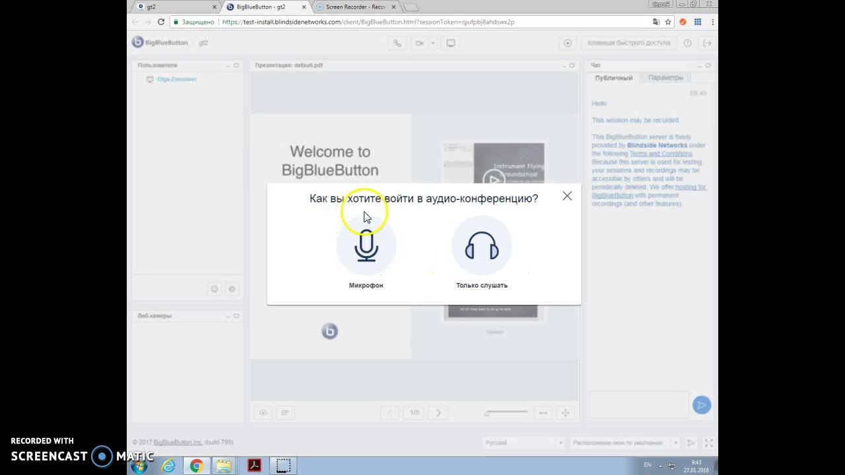Go to the previous slide arrow

(389, 413)
